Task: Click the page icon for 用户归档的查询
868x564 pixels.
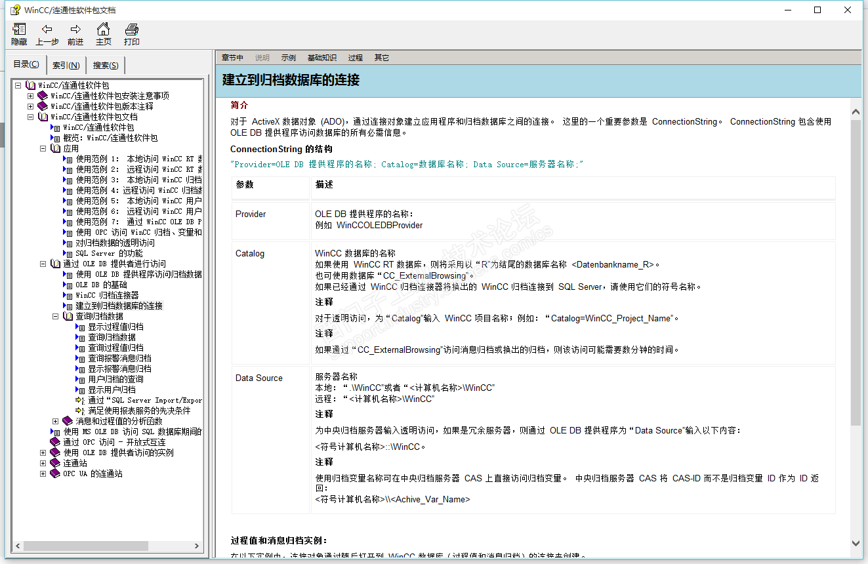Action: pyautogui.click(x=80, y=379)
